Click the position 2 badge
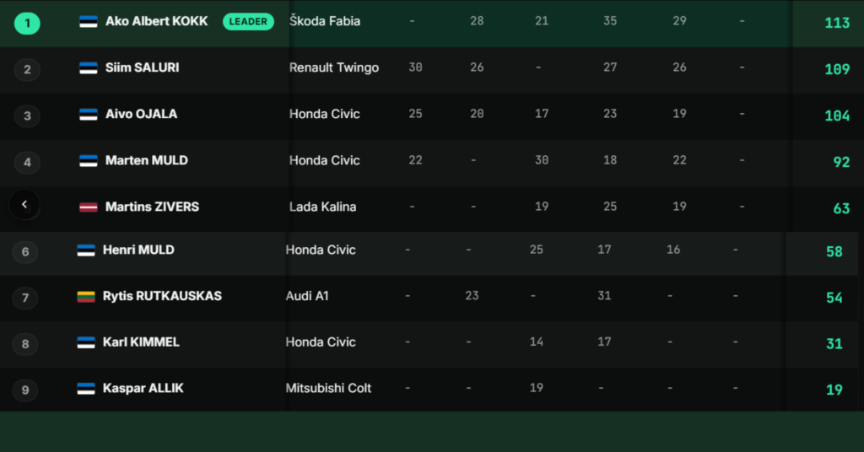The height and width of the screenshot is (452, 864). pyautogui.click(x=27, y=69)
